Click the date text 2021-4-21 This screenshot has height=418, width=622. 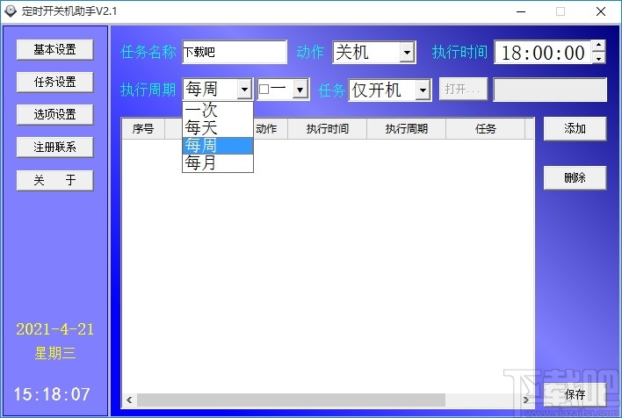click(54, 329)
